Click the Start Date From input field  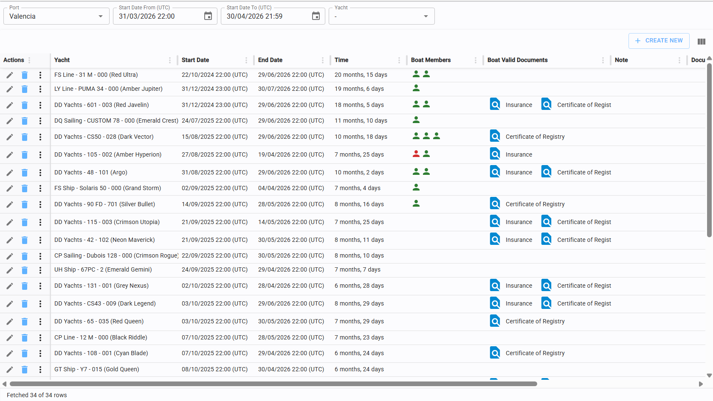pyautogui.click(x=157, y=17)
